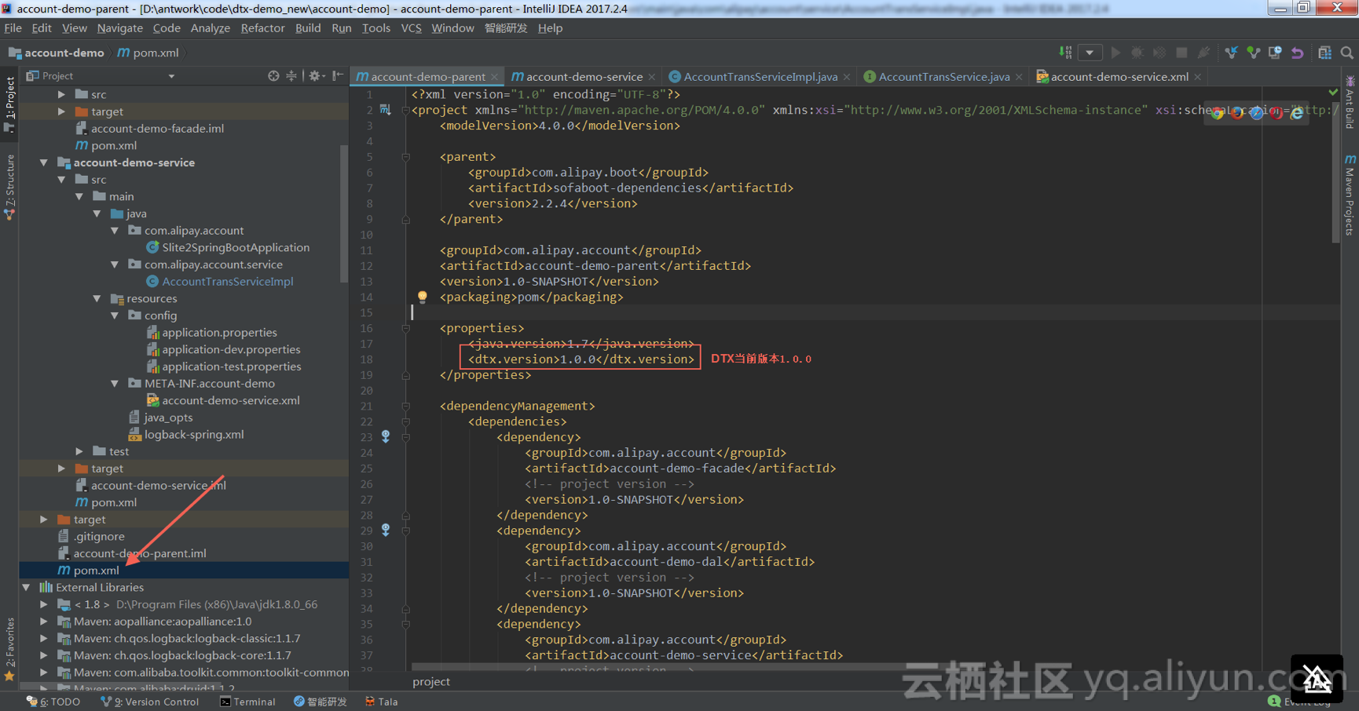Click Attach debugger plug icon
The height and width of the screenshot is (711, 1359).
pos(1203,53)
